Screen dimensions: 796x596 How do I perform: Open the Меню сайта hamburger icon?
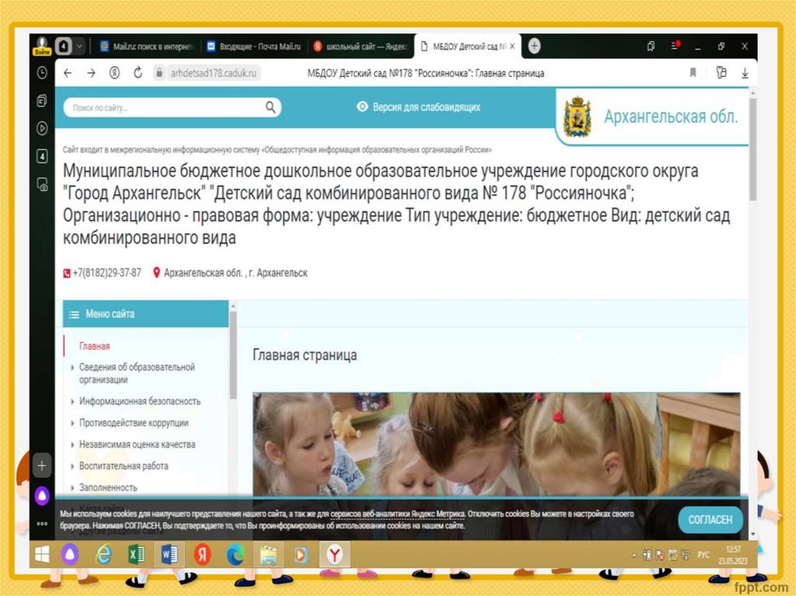click(74, 314)
